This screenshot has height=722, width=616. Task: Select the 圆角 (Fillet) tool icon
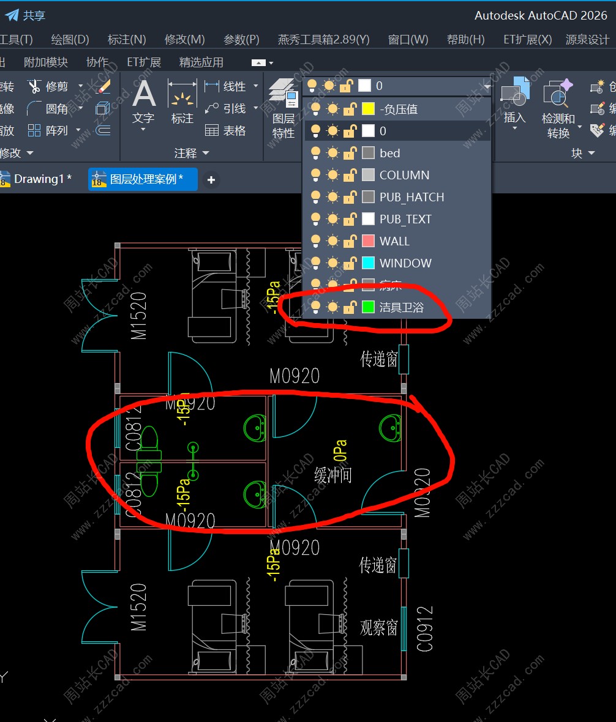coord(34,109)
